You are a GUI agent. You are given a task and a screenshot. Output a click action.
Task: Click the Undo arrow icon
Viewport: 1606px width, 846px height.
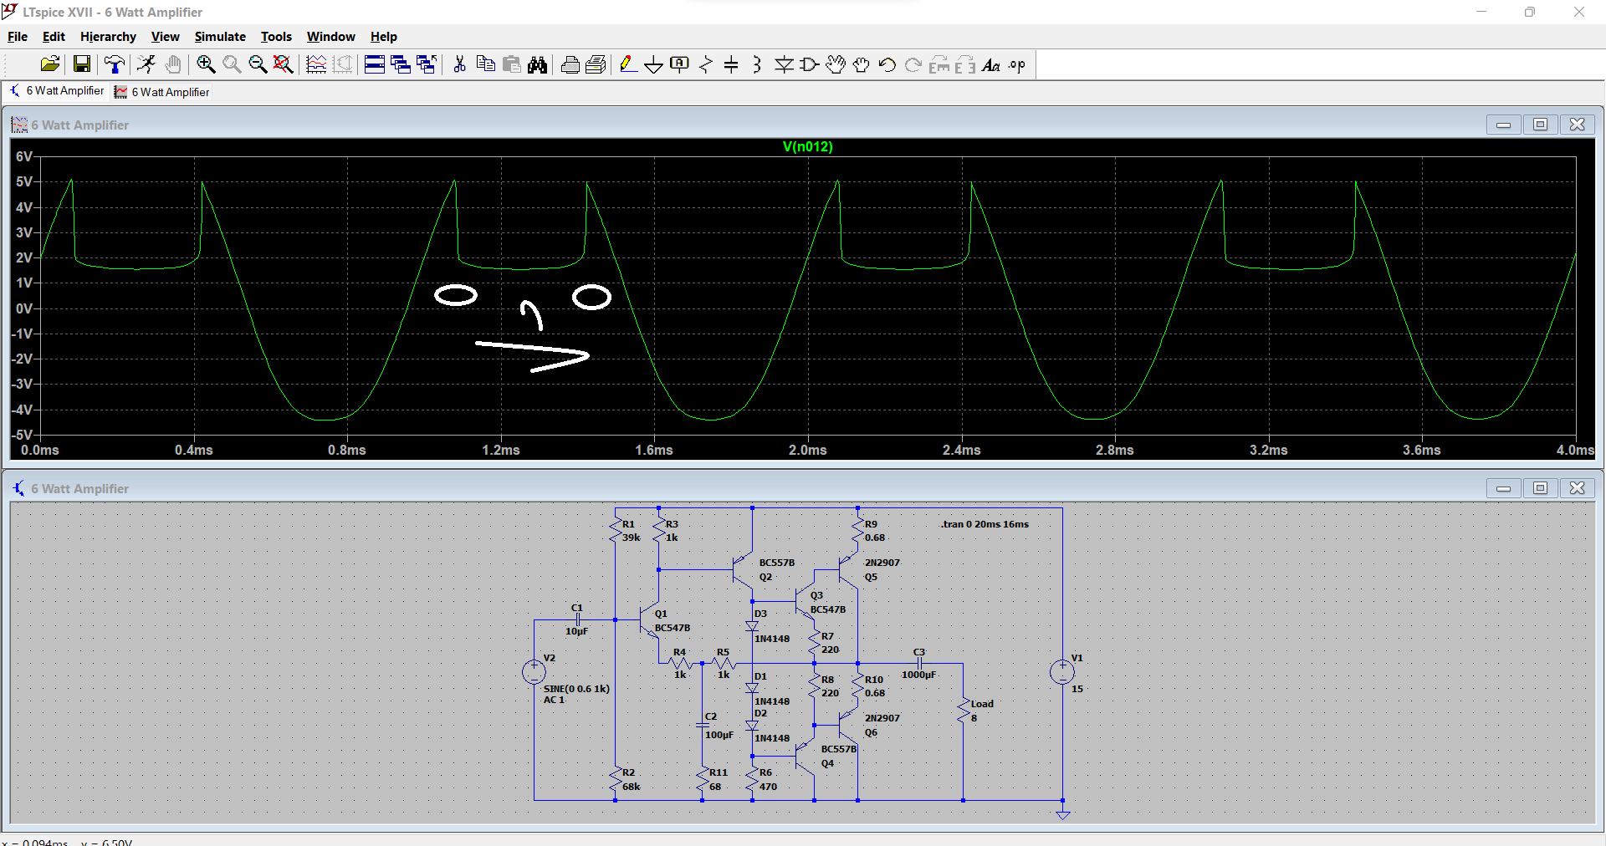pyautogui.click(x=887, y=64)
